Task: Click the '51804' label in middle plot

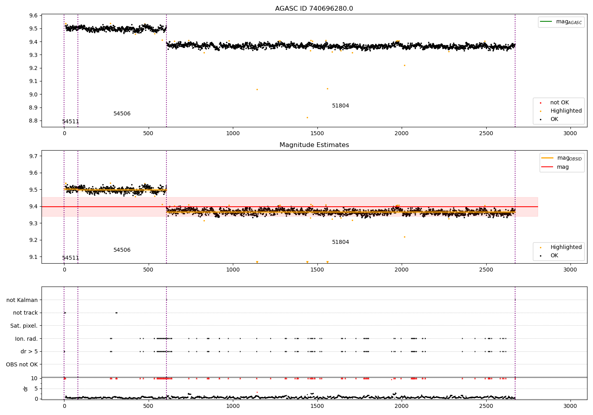Action: [340, 242]
